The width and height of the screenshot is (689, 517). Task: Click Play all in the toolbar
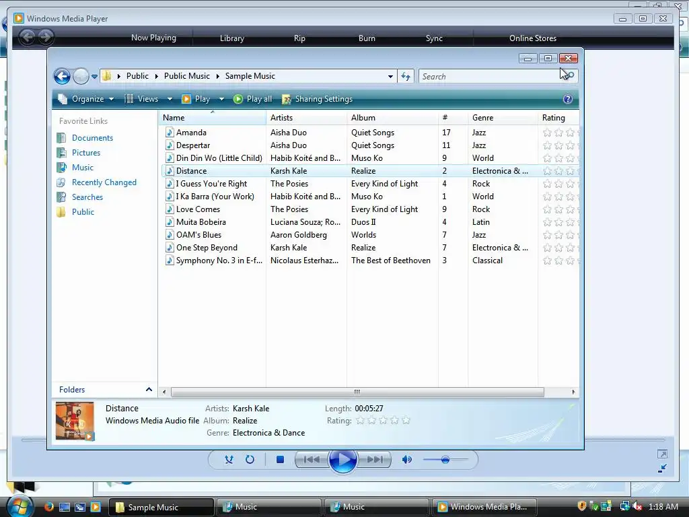tap(253, 99)
